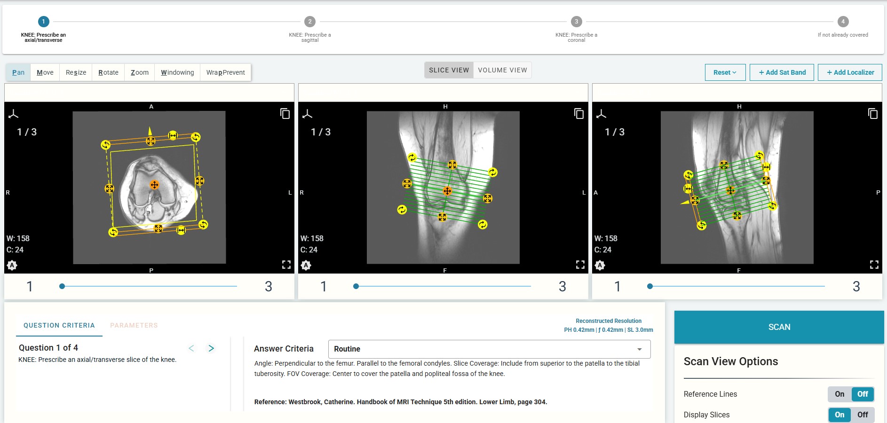Open the PARAMETERS tab
887x423 pixels.
tap(134, 325)
